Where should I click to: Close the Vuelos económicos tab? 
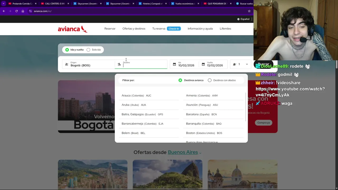click(198, 4)
